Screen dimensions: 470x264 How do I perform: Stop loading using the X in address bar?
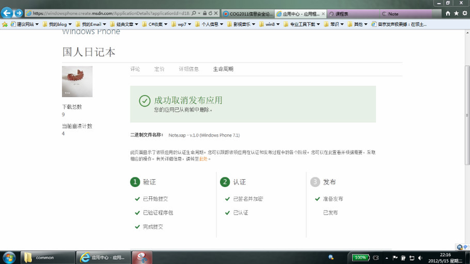click(x=216, y=13)
